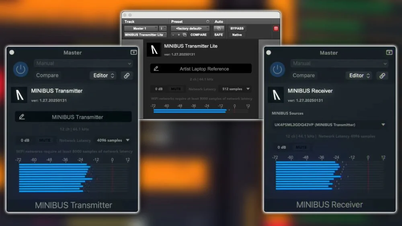Click the link icon in the Receiver window
This screenshot has height=226, width=402.
[x=382, y=76]
